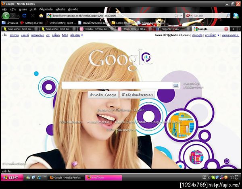Expand the เพิ่มเติม (More) dropdown
The height and width of the screenshot is (189, 242).
tap(77, 35)
